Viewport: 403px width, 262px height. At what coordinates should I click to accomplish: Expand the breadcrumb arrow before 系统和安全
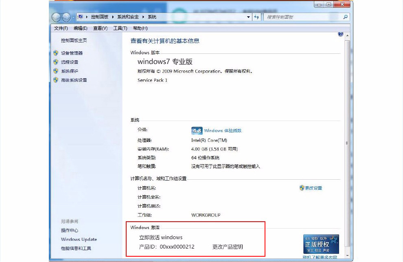click(x=113, y=17)
